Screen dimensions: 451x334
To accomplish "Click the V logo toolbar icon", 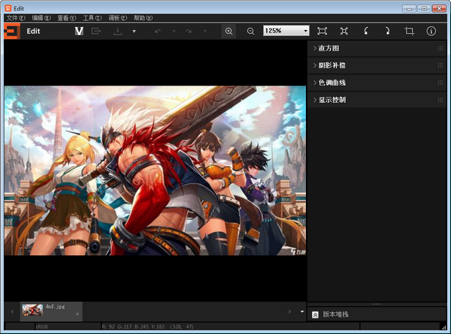I will 79,31.
